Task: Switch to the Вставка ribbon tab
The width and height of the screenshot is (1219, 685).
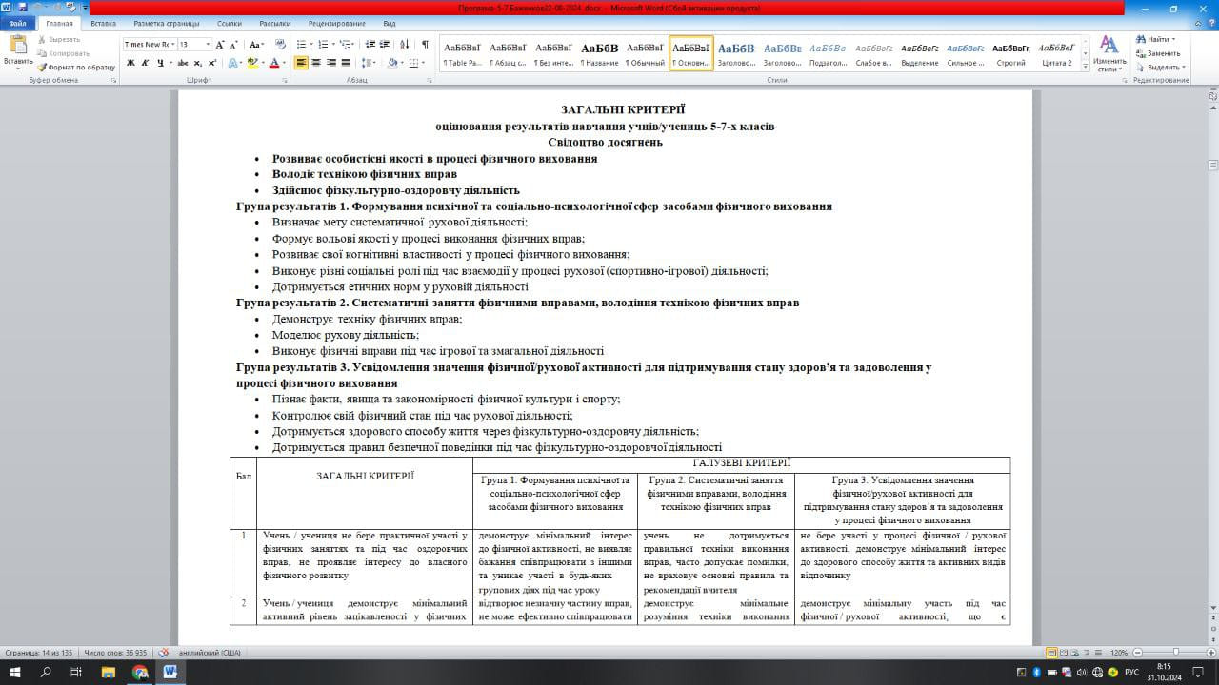Action: 103,23
